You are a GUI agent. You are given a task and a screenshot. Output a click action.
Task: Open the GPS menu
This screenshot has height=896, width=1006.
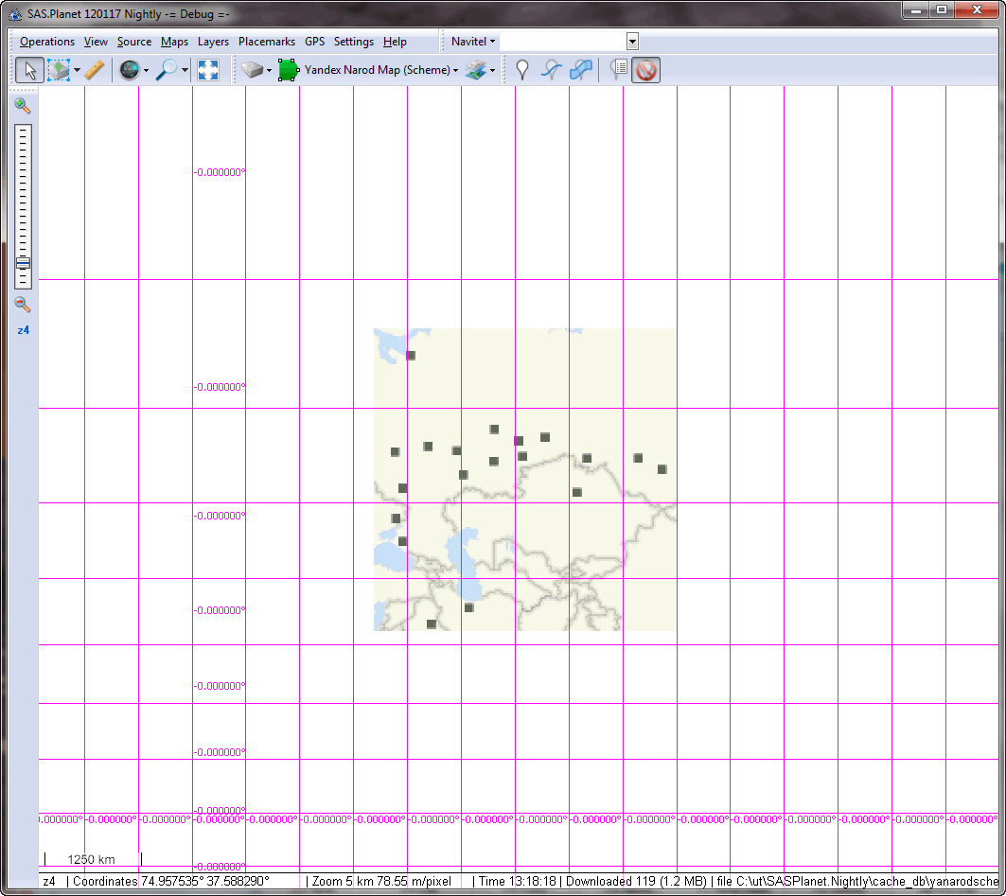(x=314, y=42)
